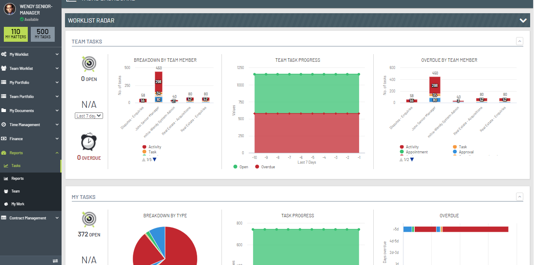
Task: Click the green Available status checkmark
Action: click(x=22, y=20)
